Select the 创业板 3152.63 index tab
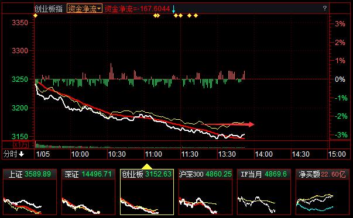This screenshot has width=353, height=218. [147, 192]
